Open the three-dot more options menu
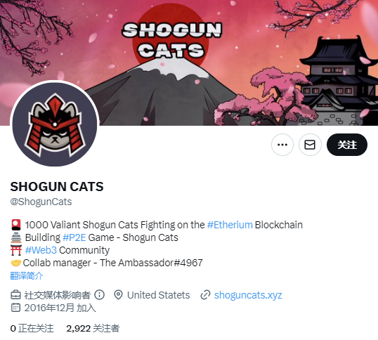Viewport: 378px width, 340px height. (x=282, y=145)
